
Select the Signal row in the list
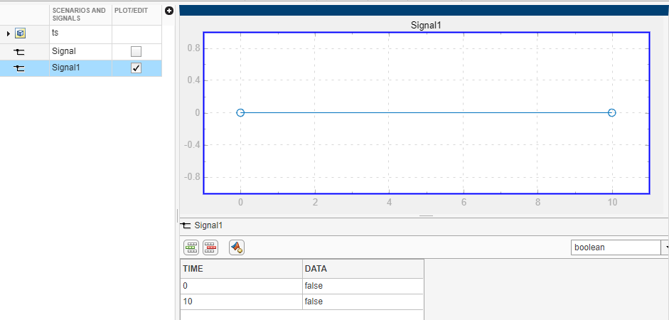click(x=81, y=52)
